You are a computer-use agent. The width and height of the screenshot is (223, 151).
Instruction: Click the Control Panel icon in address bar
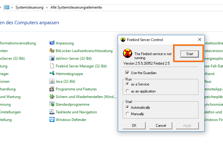(x=7, y=7)
